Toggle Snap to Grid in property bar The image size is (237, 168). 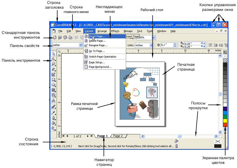pyautogui.click(x=210, y=45)
